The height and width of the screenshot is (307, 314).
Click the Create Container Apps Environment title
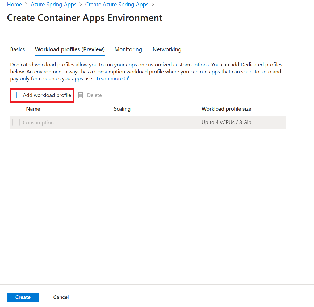click(x=85, y=18)
